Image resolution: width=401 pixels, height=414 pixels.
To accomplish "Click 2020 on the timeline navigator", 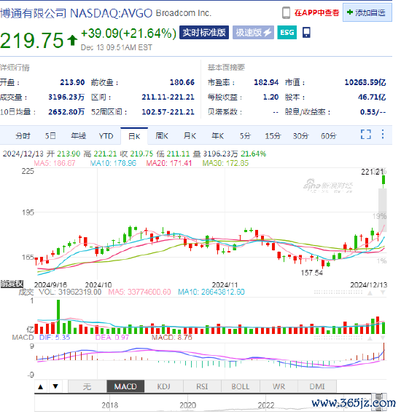I will tap(188, 405).
